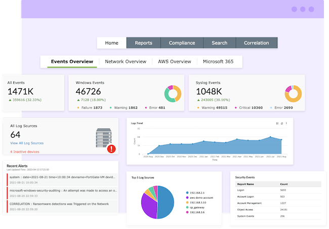Refresh the Logs Trend chart

[x=281, y=123]
